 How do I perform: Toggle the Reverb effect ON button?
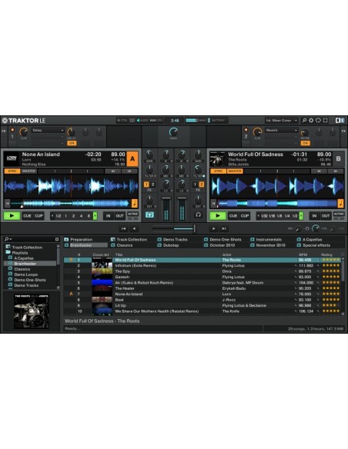click(306, 143)
